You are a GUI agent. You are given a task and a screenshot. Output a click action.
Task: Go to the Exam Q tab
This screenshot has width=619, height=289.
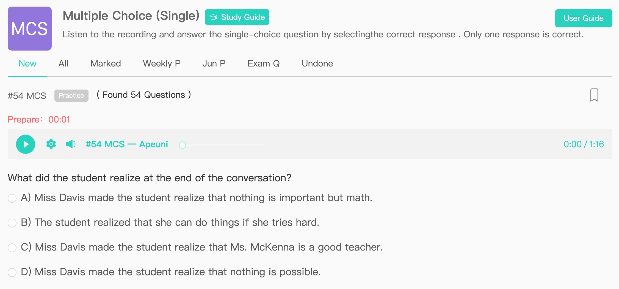coord(264,63)
